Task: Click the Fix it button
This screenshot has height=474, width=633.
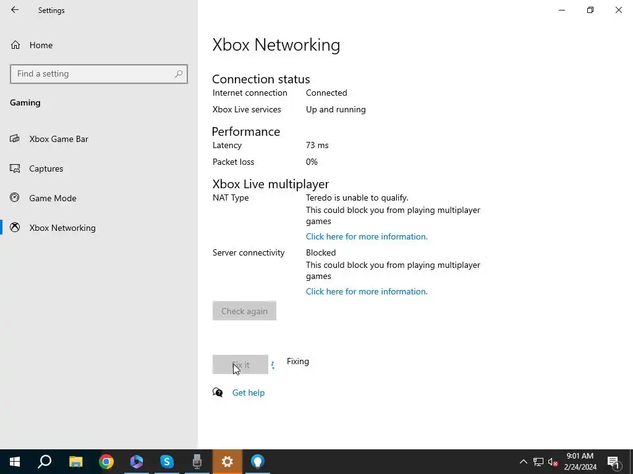Action: click(240, 364)
